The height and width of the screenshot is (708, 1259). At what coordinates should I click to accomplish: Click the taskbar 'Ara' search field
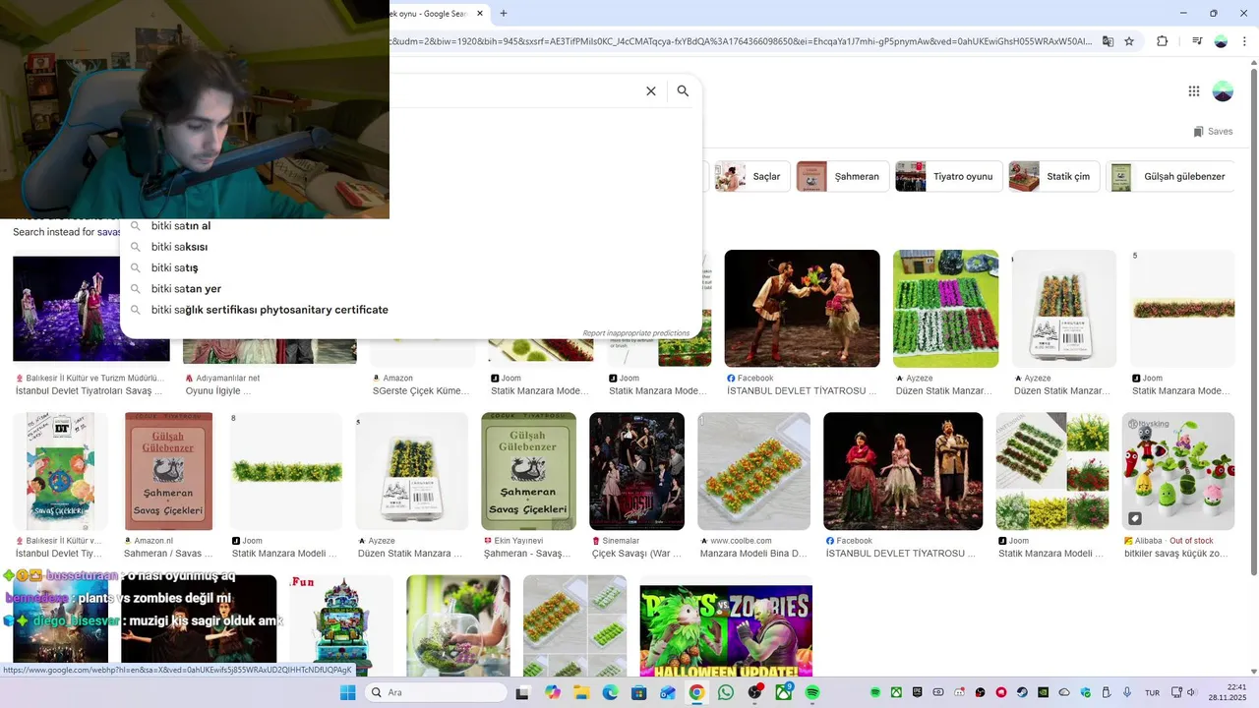[x=437, y=692]
